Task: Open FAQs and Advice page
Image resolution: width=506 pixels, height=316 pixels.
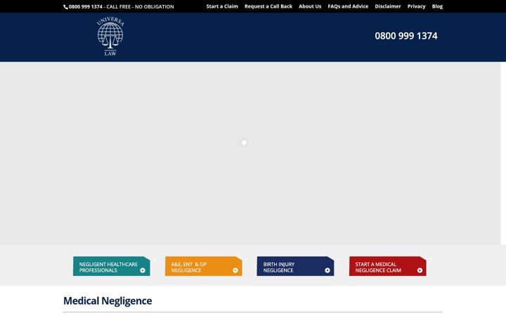Action: point(348,6)
